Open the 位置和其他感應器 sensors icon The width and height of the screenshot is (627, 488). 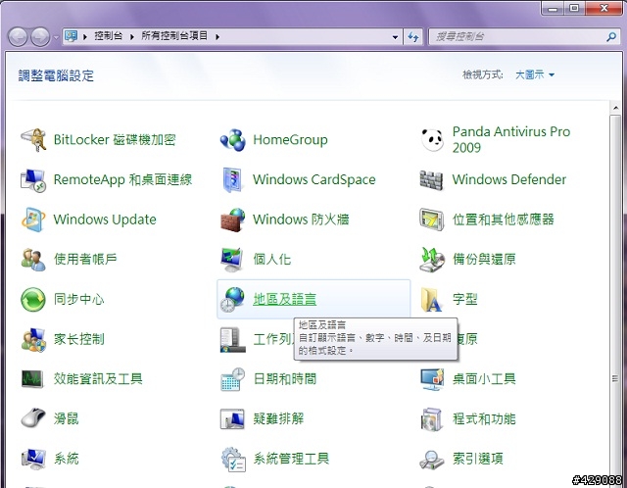(432, 220)
